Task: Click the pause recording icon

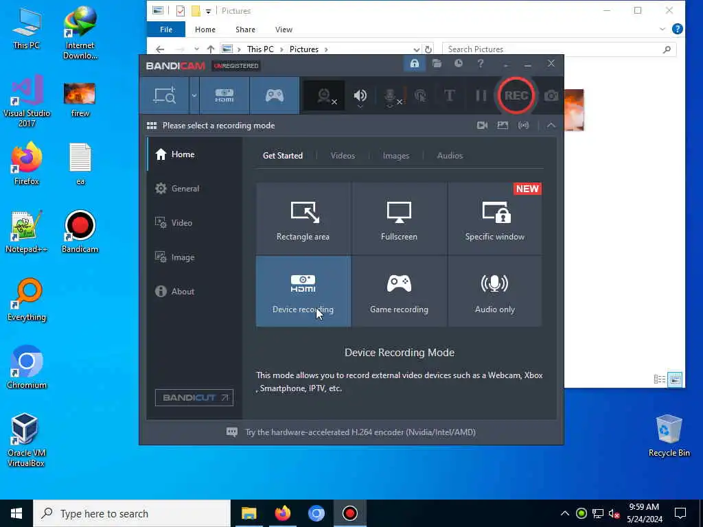Action: click(481, 95)
